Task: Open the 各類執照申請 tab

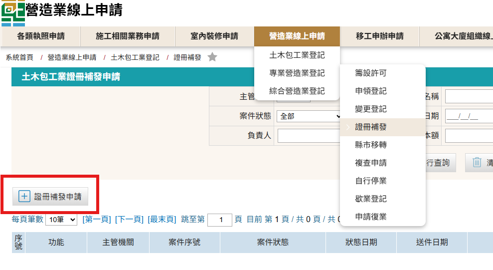Action: tap(41, 36)
